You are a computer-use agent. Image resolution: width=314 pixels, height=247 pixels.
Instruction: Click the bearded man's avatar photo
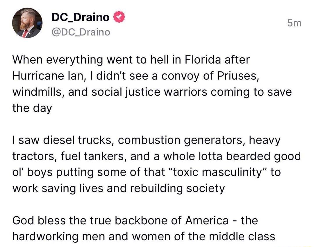(x=26, y=23)
